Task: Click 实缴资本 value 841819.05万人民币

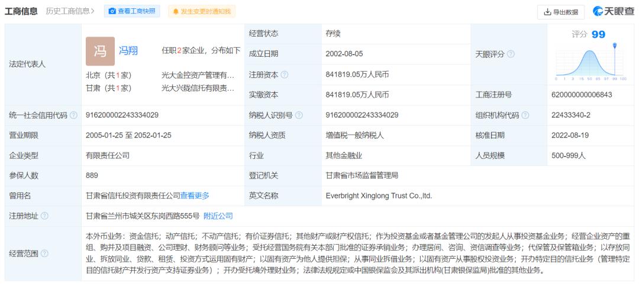Action: 357,95
